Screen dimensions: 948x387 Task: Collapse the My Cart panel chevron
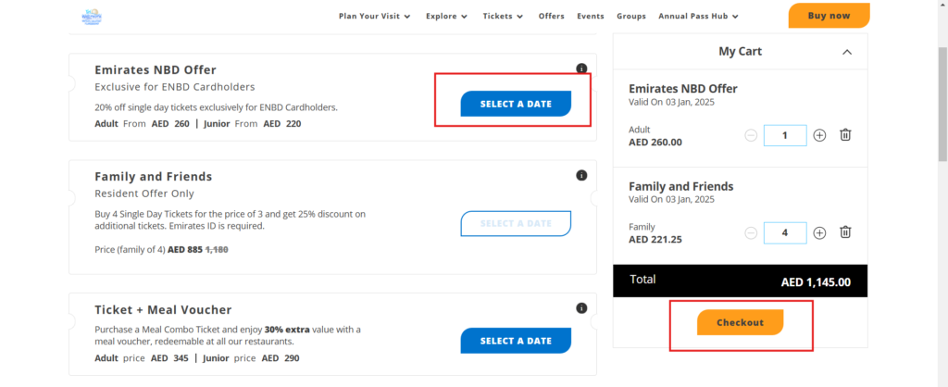pos(847,53)
